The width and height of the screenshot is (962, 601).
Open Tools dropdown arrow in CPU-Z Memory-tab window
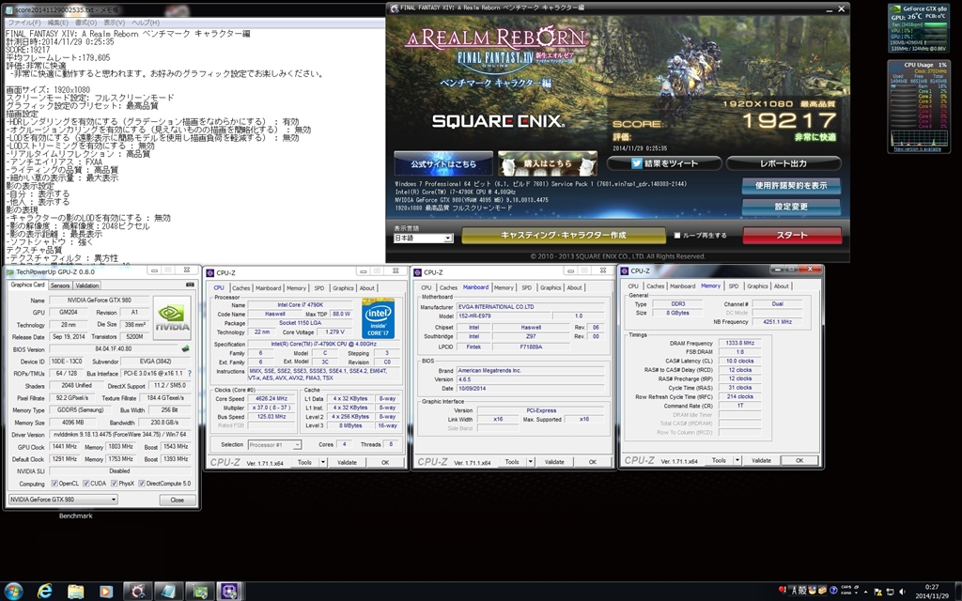pyautogui.click(x=737, y=460)
